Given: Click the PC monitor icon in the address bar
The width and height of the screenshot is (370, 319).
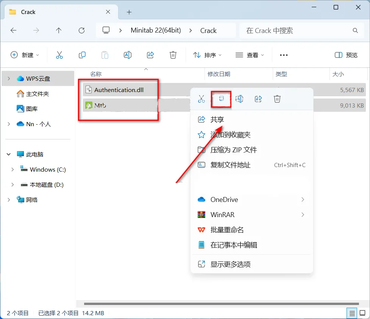Looking at the screenshot, I should tap(106, 30).
